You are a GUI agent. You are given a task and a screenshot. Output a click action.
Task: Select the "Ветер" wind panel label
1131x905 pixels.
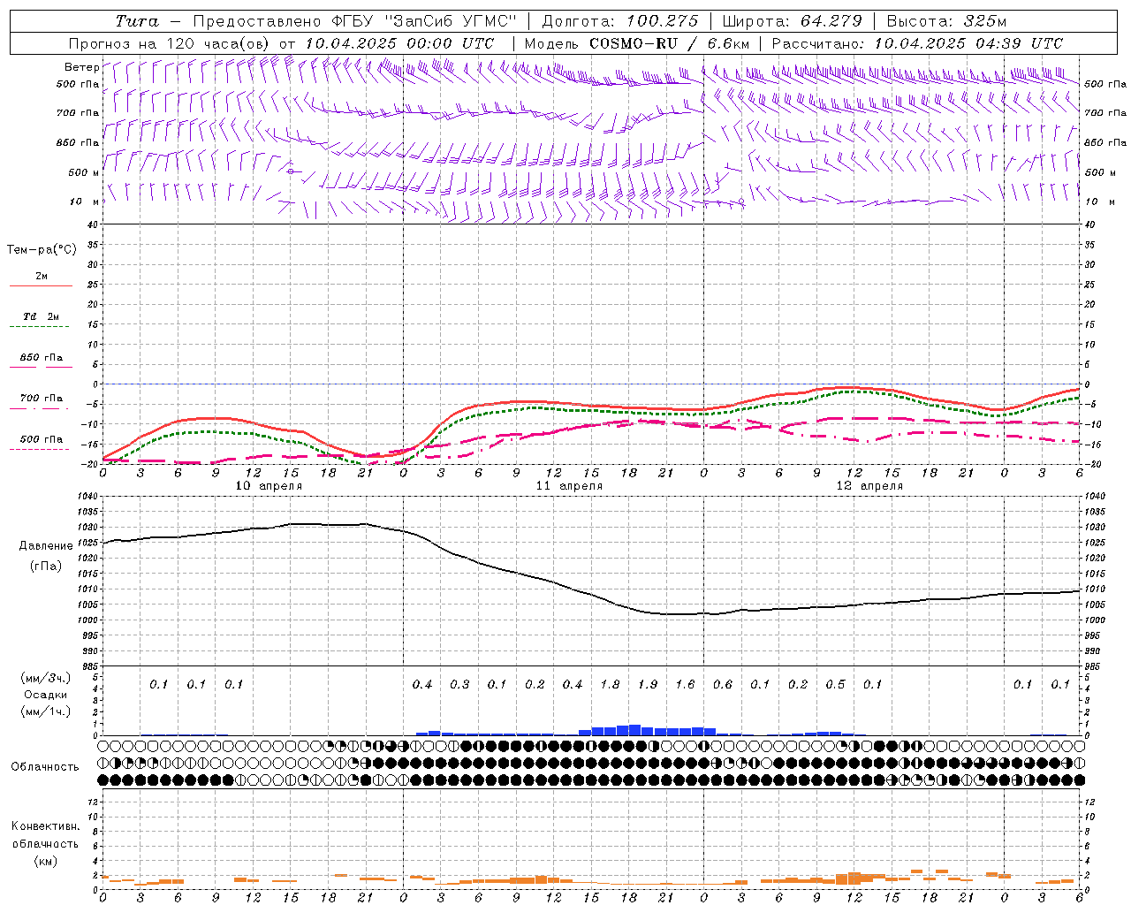(81, 67)
